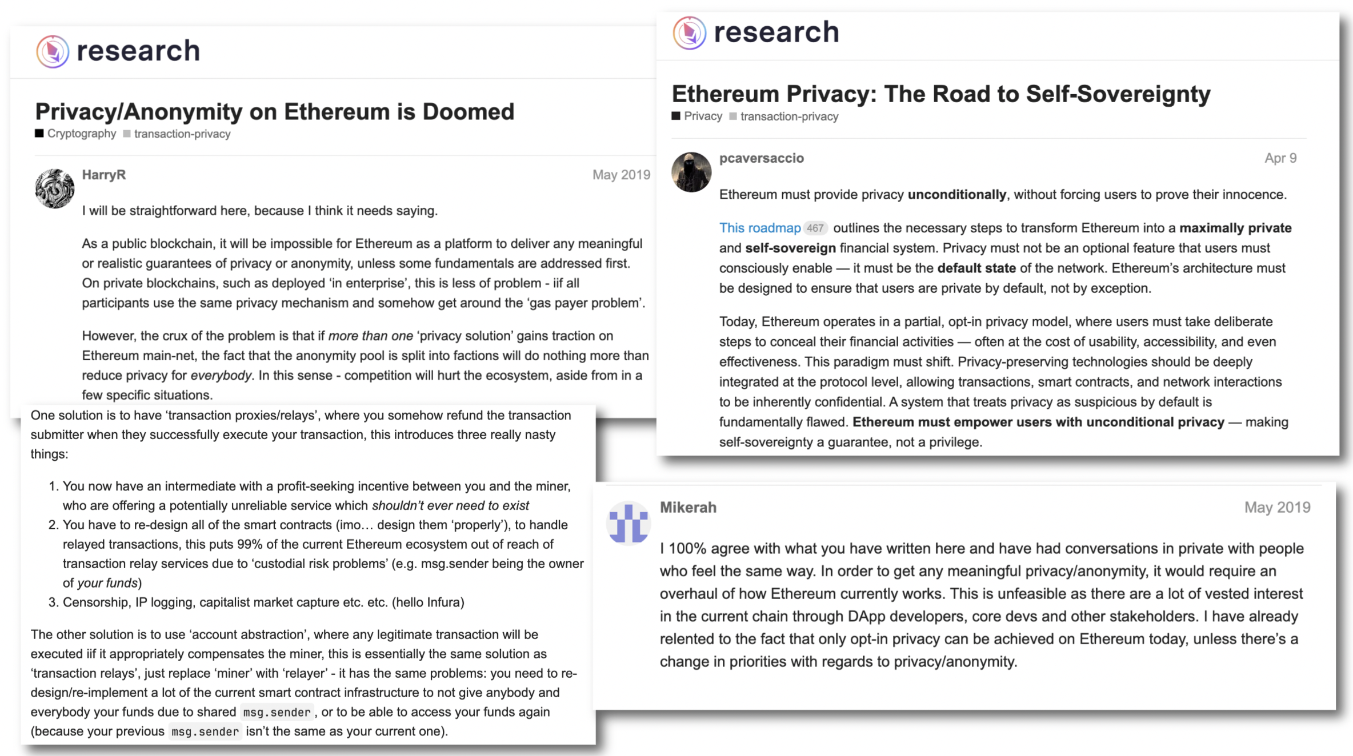The height and width of the screenshot is (756, 1353).
Task: Click the research logo icon in left post
Action: coord(53,51)
